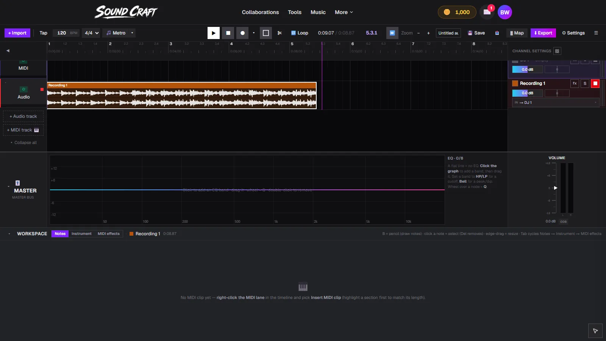Select the MIDI track header
This screenshot has width=606, height=341.
tap(23, 68)
